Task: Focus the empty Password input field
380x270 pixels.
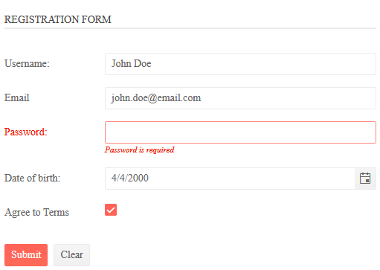Action: 240,132
